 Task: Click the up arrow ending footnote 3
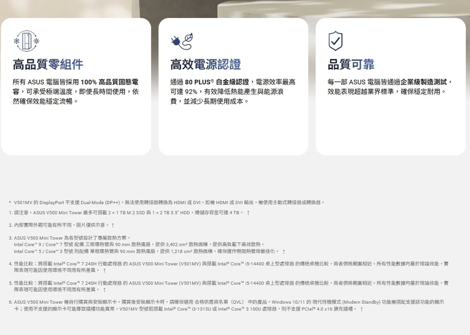click(284, 251)
